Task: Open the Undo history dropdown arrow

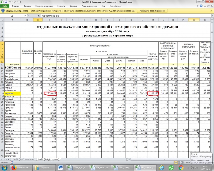Action: click(12, 2)
